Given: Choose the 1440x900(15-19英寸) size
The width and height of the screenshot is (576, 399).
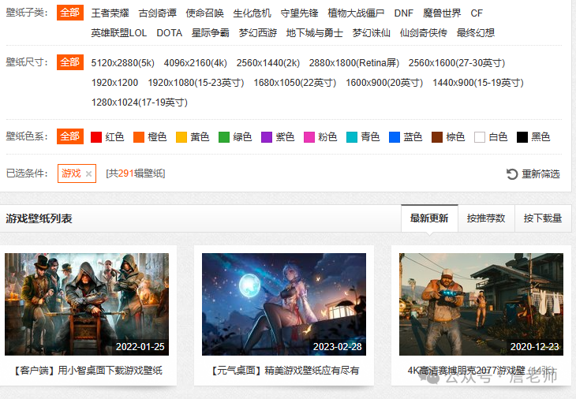Looking at the screenshot, I should pos(478,83).
